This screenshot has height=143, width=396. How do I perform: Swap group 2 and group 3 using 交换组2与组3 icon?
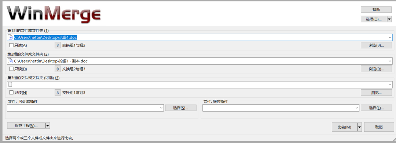coord(58,69)
